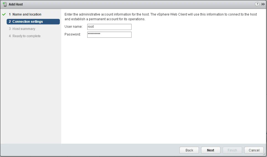This screenshot has width=267, height=157.
Task: Select step 3 Host summary
Action: (x=24, y=29)
